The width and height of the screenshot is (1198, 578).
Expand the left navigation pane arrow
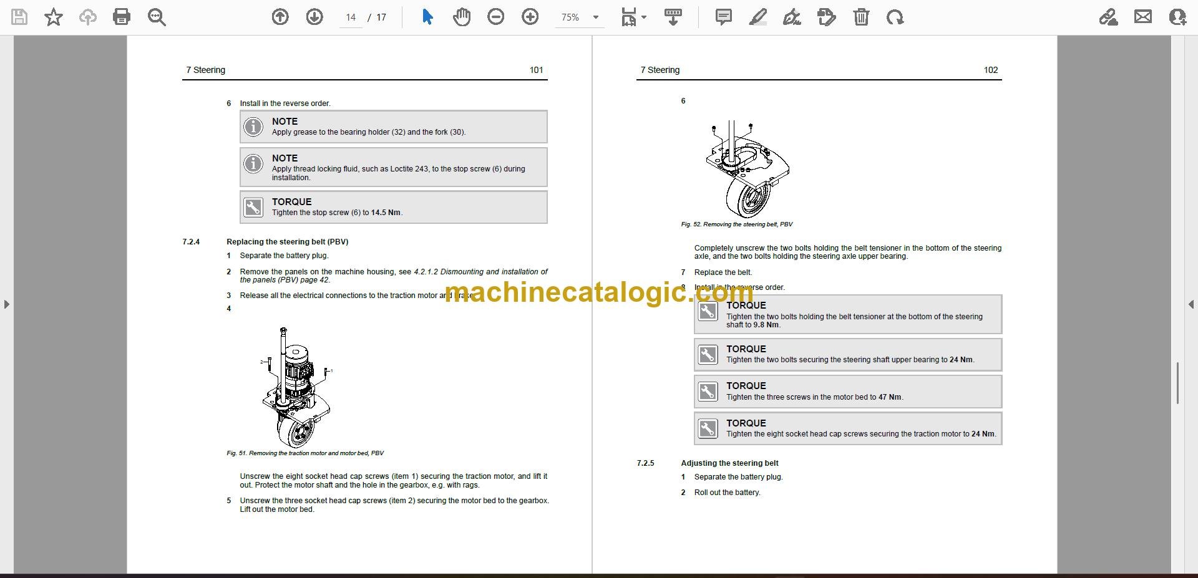(6, 304)
